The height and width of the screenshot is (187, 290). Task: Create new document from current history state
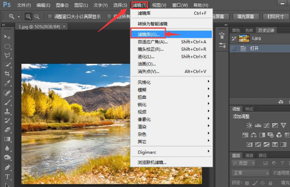click(x=281, y=102)
